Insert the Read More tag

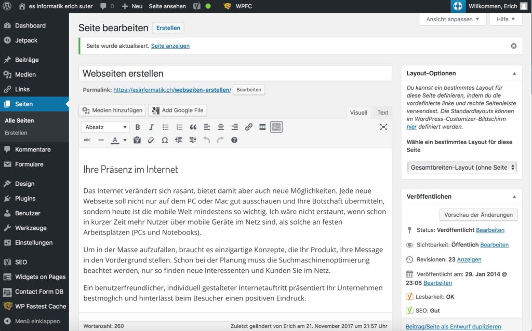click(x=262, y=127)
